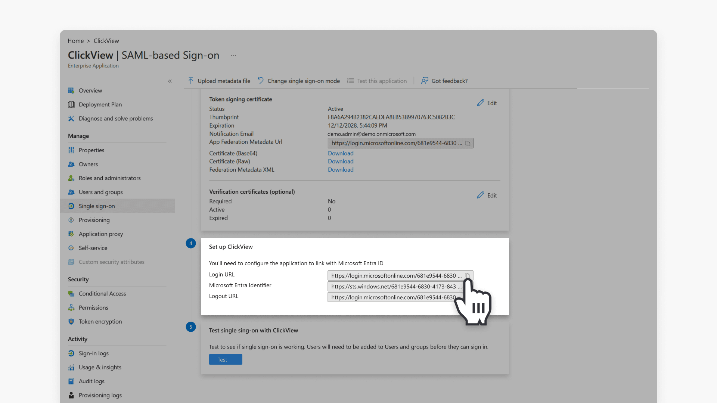717x403 pixels.
Task: Click the notification email demo.admin address
Action: click(372, 134)
